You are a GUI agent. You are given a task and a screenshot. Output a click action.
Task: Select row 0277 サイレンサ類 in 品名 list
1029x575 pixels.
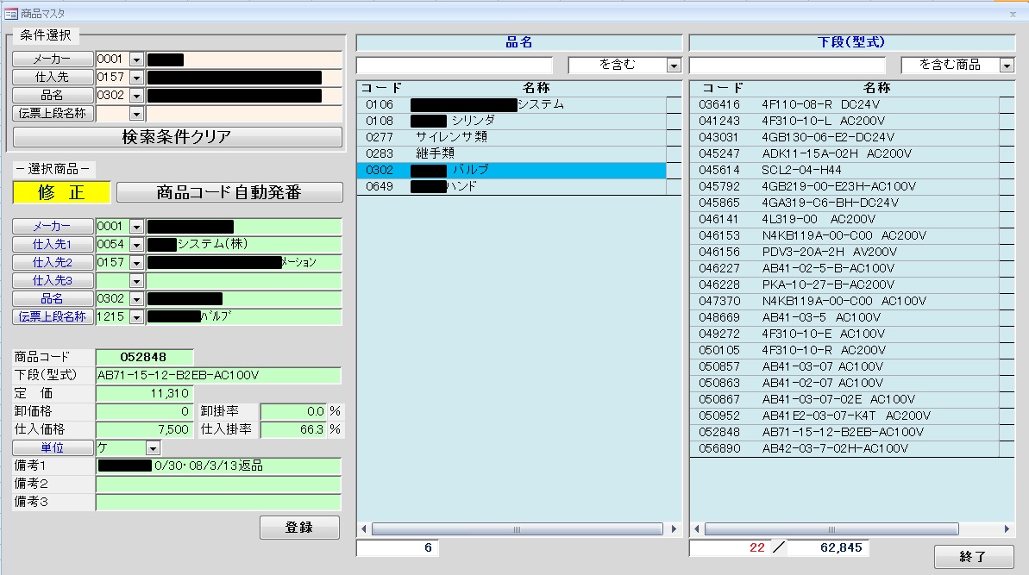click(511, 137)
